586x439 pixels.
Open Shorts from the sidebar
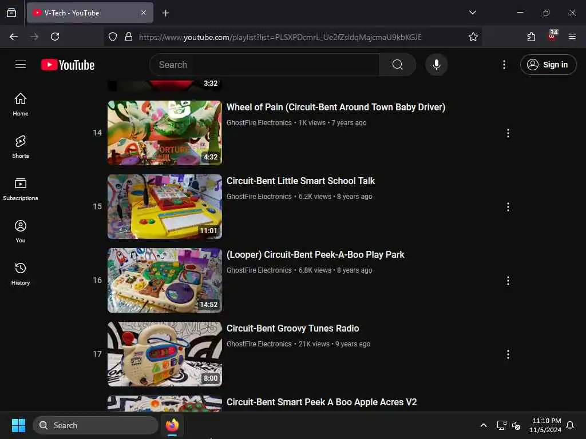(x=21, y=147)
